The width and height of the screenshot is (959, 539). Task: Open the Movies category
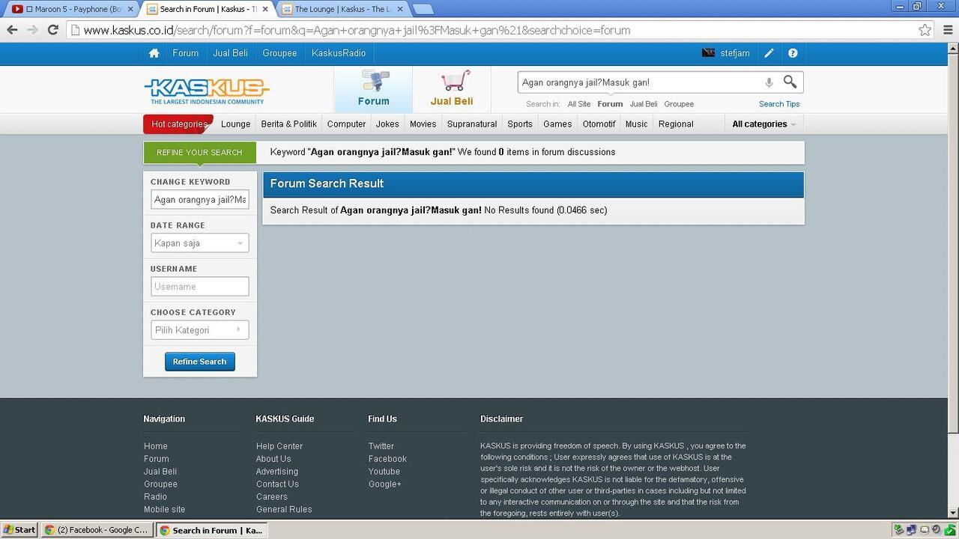pyautogui.click(x=423, y=124)
